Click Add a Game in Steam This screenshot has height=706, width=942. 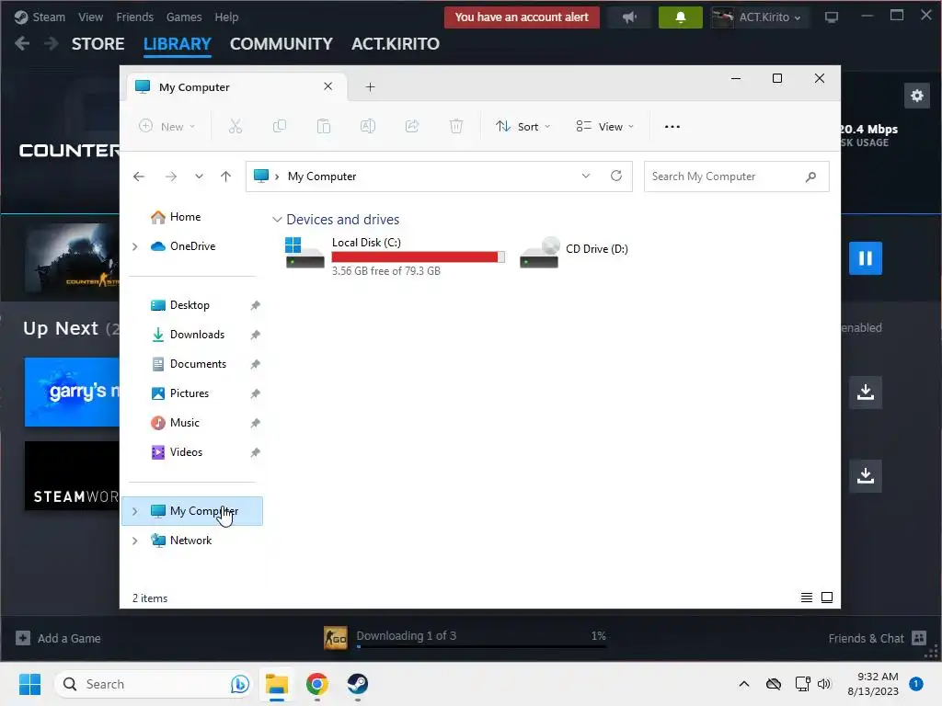coord(58,638)
